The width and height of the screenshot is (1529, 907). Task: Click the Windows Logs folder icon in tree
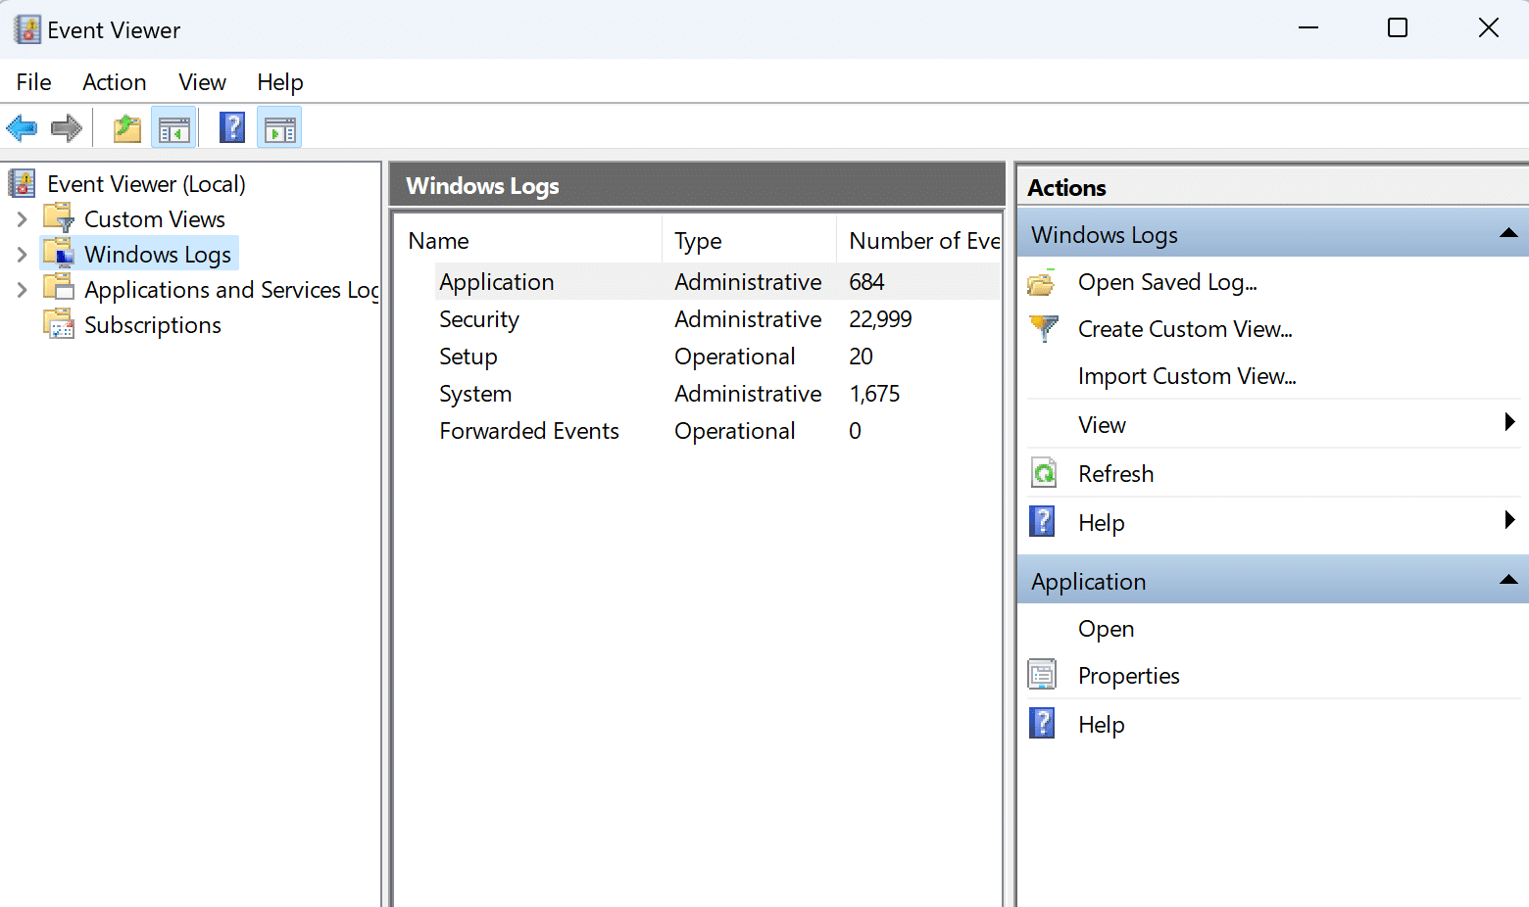click(x=59, y=253)
